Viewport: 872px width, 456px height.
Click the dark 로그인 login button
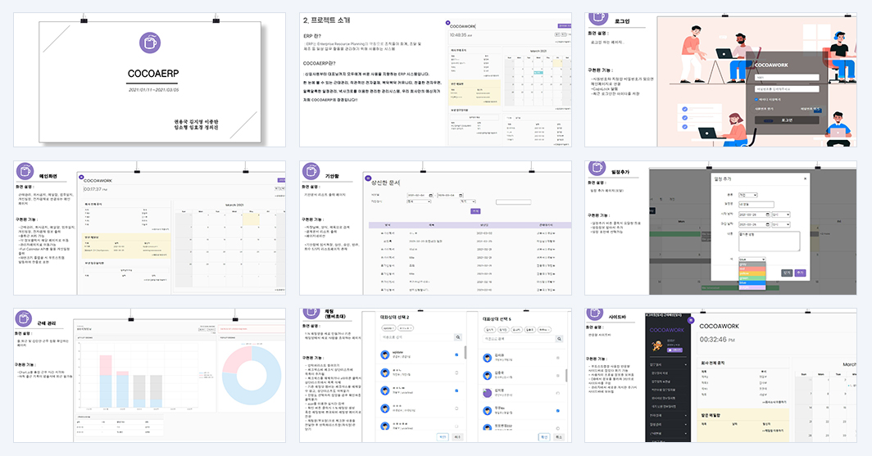pyautogui.click(x=787, y=120)
